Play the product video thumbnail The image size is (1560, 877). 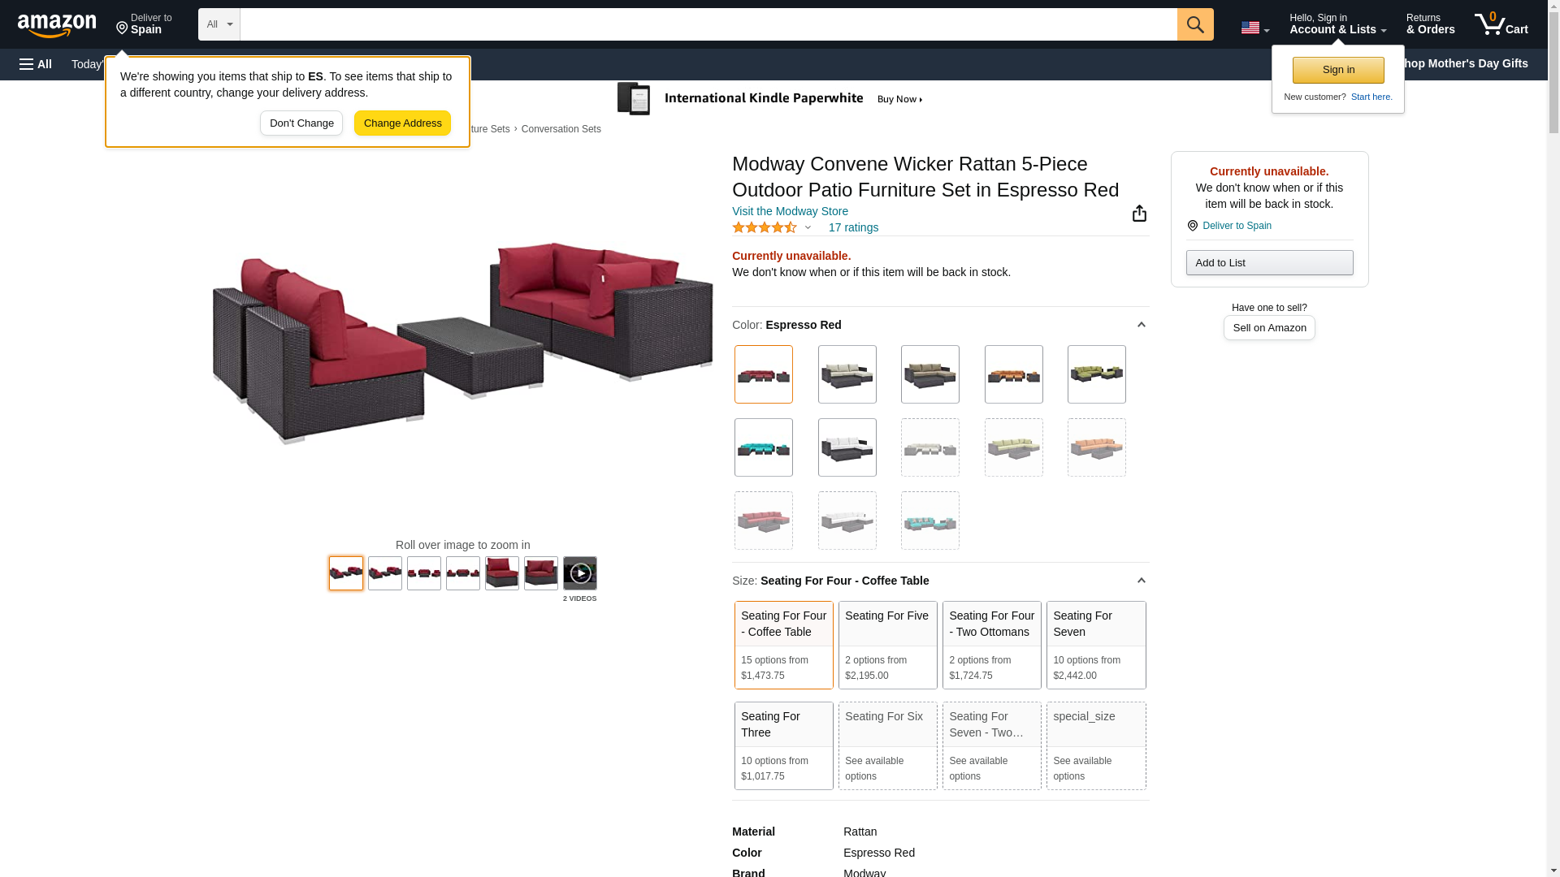(579, 573)
